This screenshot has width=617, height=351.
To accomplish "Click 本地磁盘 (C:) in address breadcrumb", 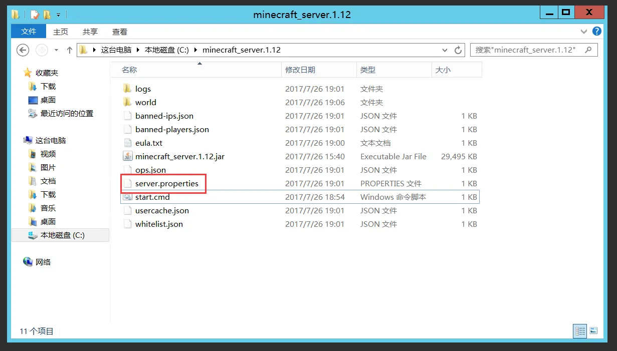I will coord(166,50).
